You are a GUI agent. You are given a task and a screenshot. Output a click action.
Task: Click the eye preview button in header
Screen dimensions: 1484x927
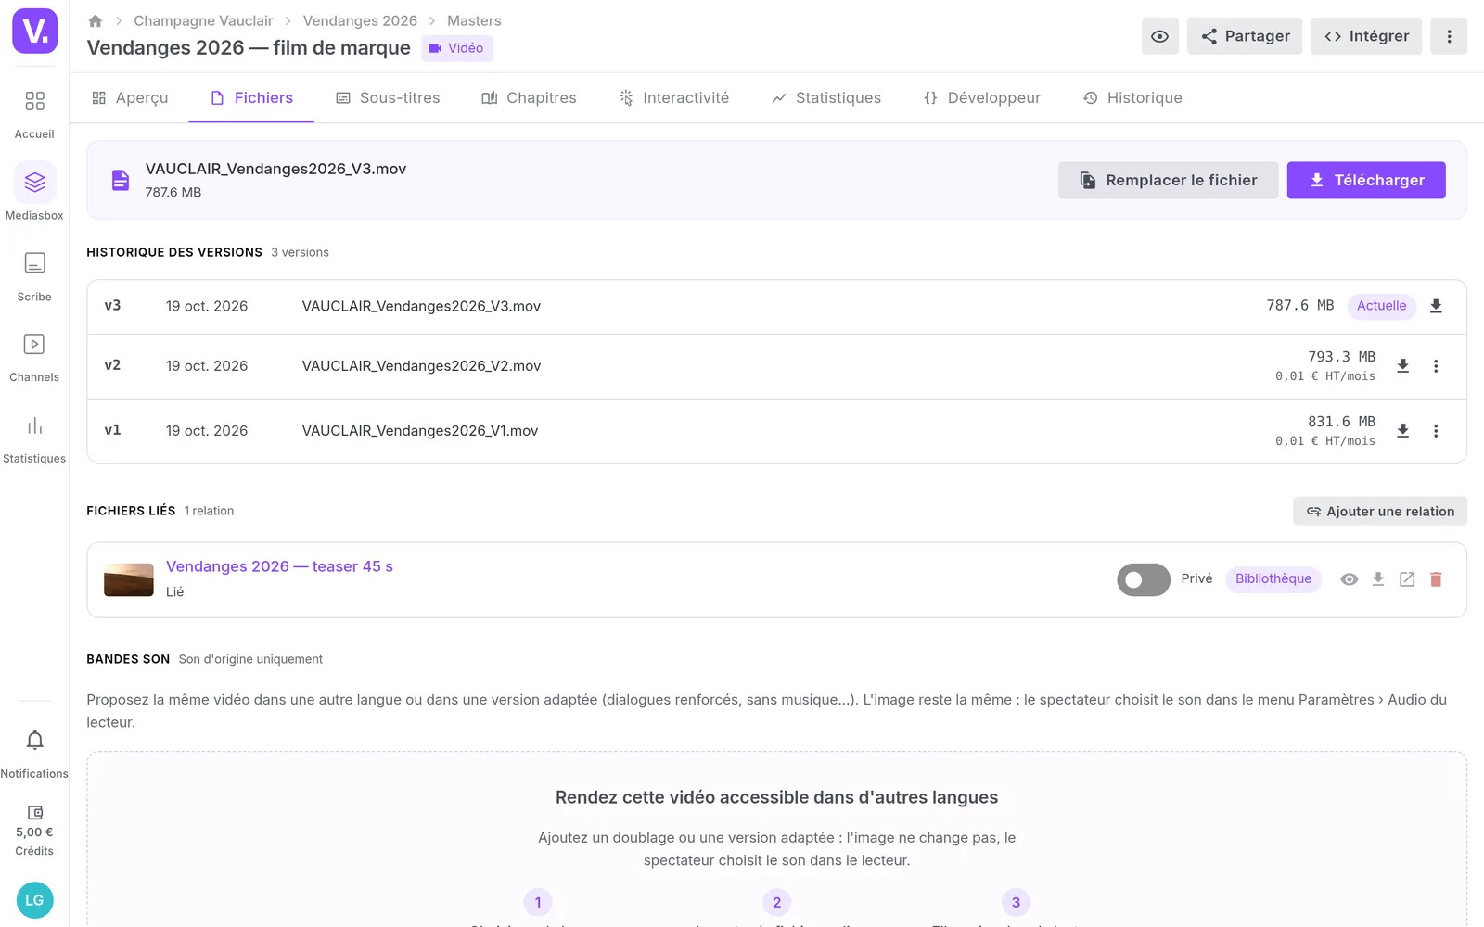coord(1159,36)
